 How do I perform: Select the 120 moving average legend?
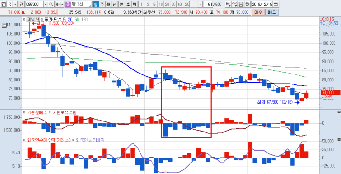click(84, 20)
